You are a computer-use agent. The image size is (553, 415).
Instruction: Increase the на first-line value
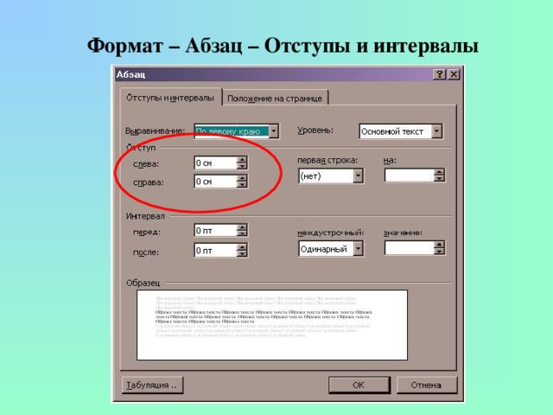[x=439, y=172]
